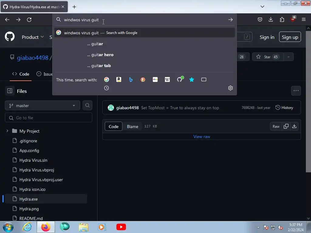311x233 pixels.
Task: Open the Firefox downloads panel
Action: coord(271,19)
